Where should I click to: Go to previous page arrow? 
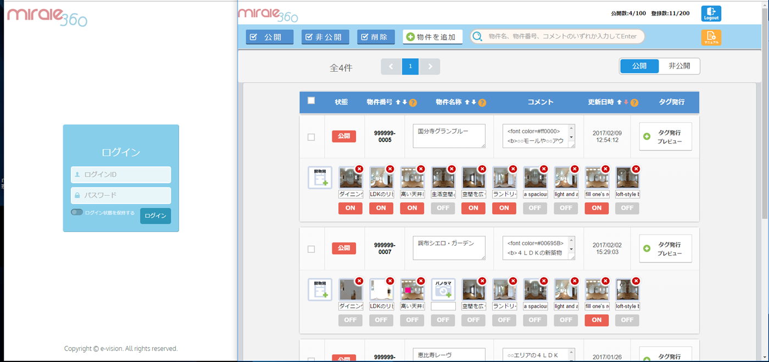(391, 66)
